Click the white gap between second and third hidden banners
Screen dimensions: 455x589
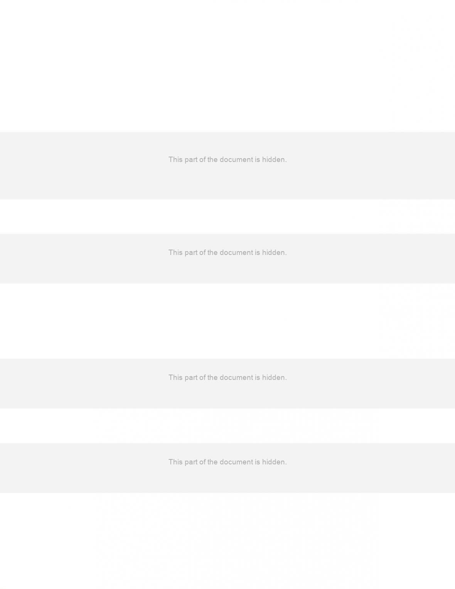228,321
